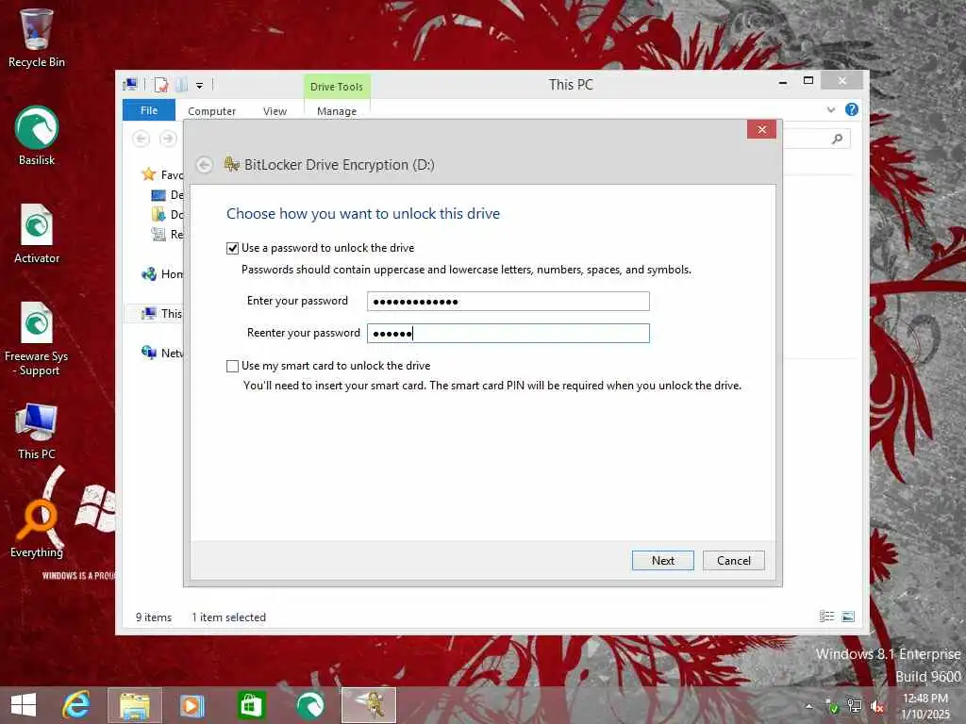Click the BitLocker wizard back arrow
This screenshot has width=966, height=724.
[x=205, y=165]
